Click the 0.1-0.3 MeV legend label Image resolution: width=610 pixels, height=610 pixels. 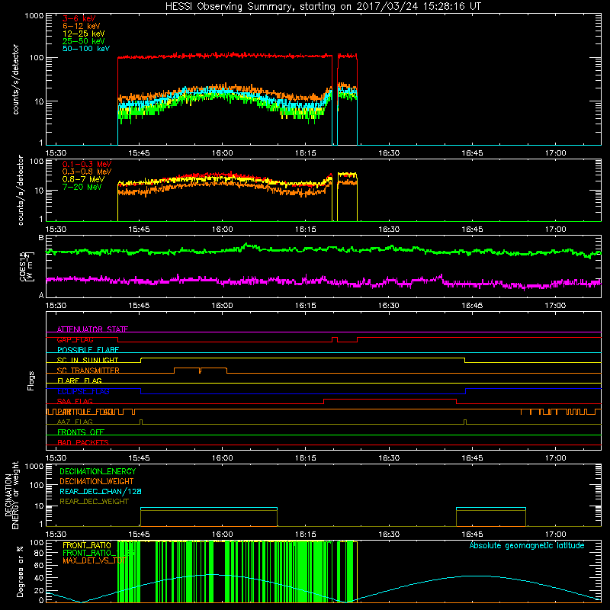tap(87, 164)
